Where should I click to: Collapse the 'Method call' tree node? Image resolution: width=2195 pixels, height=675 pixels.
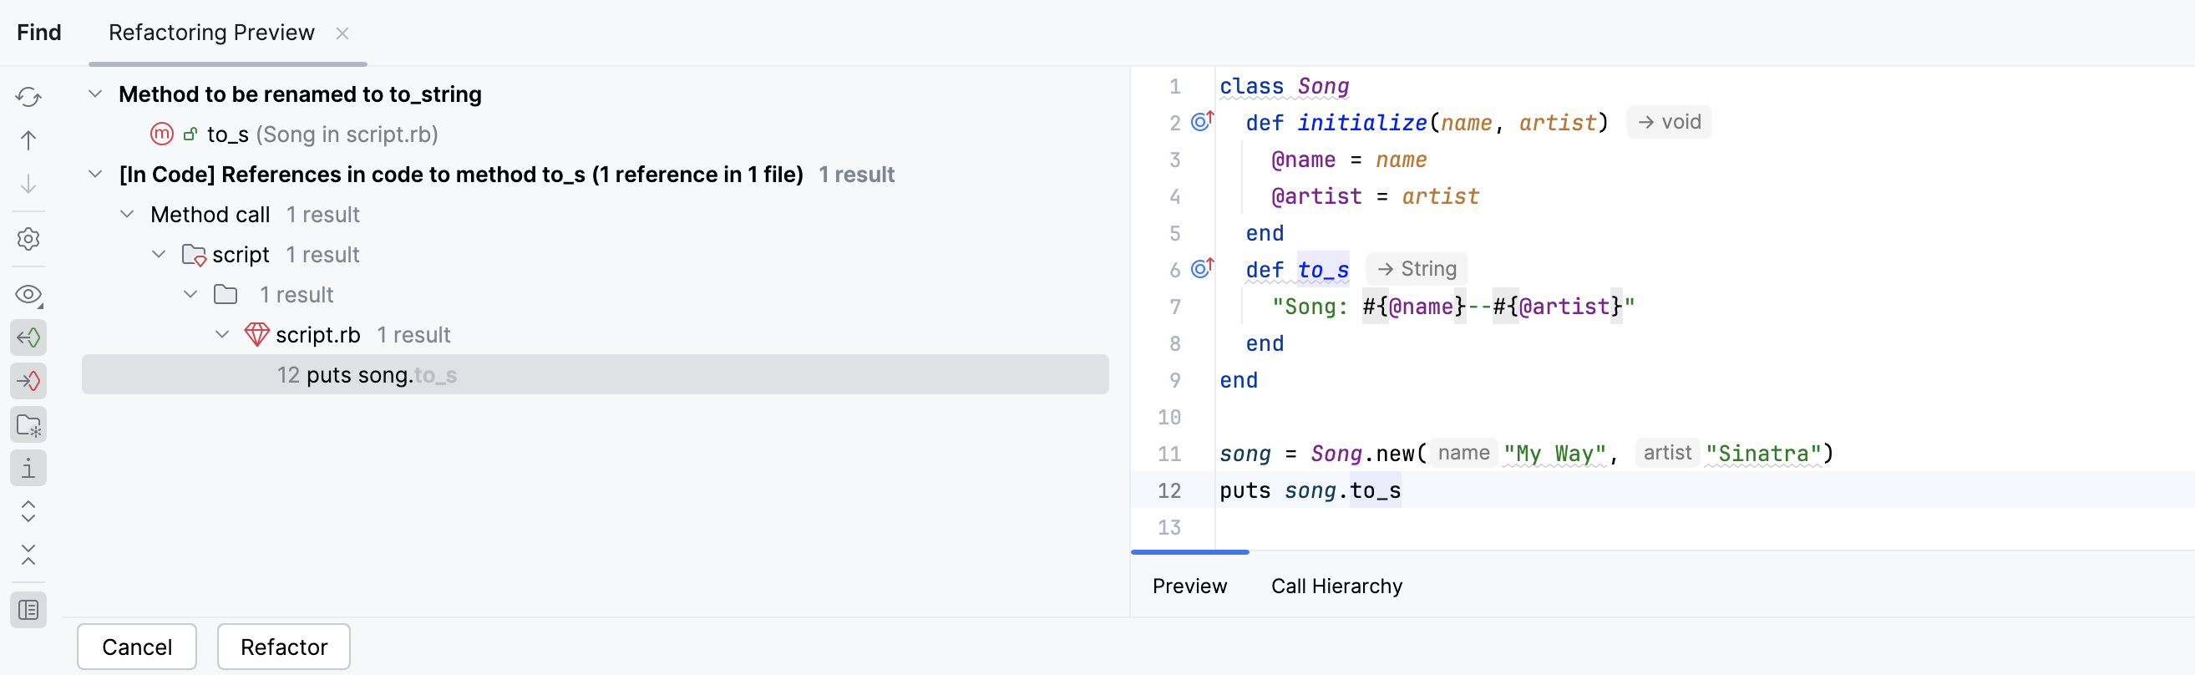tap(127, 214)
